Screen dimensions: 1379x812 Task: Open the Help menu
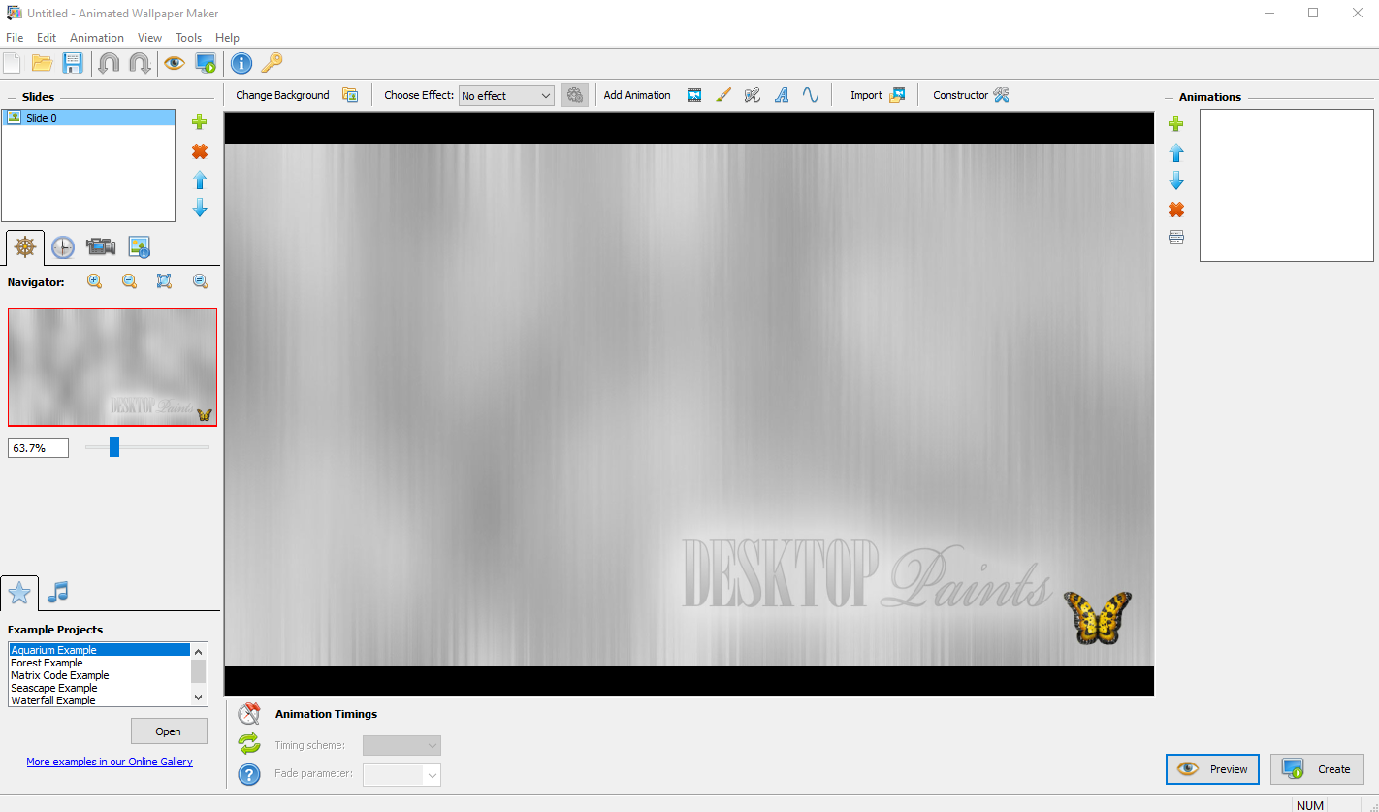pos(227,38)
